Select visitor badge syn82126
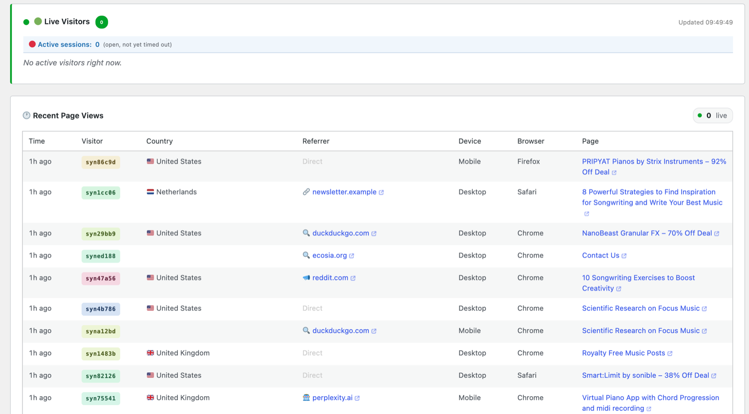The width and height of the screenshot is (749, 414). pyautogui.click(x=101, y=376)
